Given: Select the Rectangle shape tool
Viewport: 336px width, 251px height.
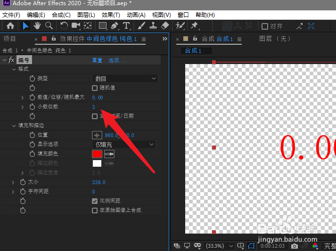Looking at the screenshot, I should (103, 26).
